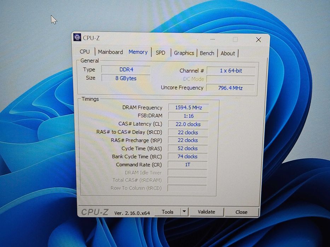Click the CPU-Z app icon in title bar
The width and height of the screenshot is (330, 247).
[x=77, y=37]
